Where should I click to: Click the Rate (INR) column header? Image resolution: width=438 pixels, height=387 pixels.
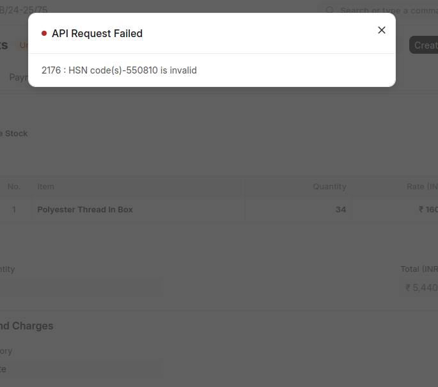(x=422, y=186)
